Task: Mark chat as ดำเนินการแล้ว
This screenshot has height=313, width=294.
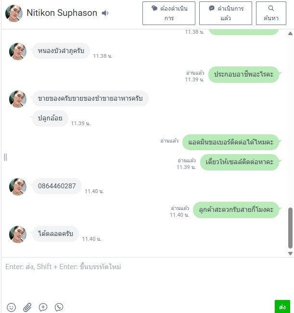Action: [226, 13]
